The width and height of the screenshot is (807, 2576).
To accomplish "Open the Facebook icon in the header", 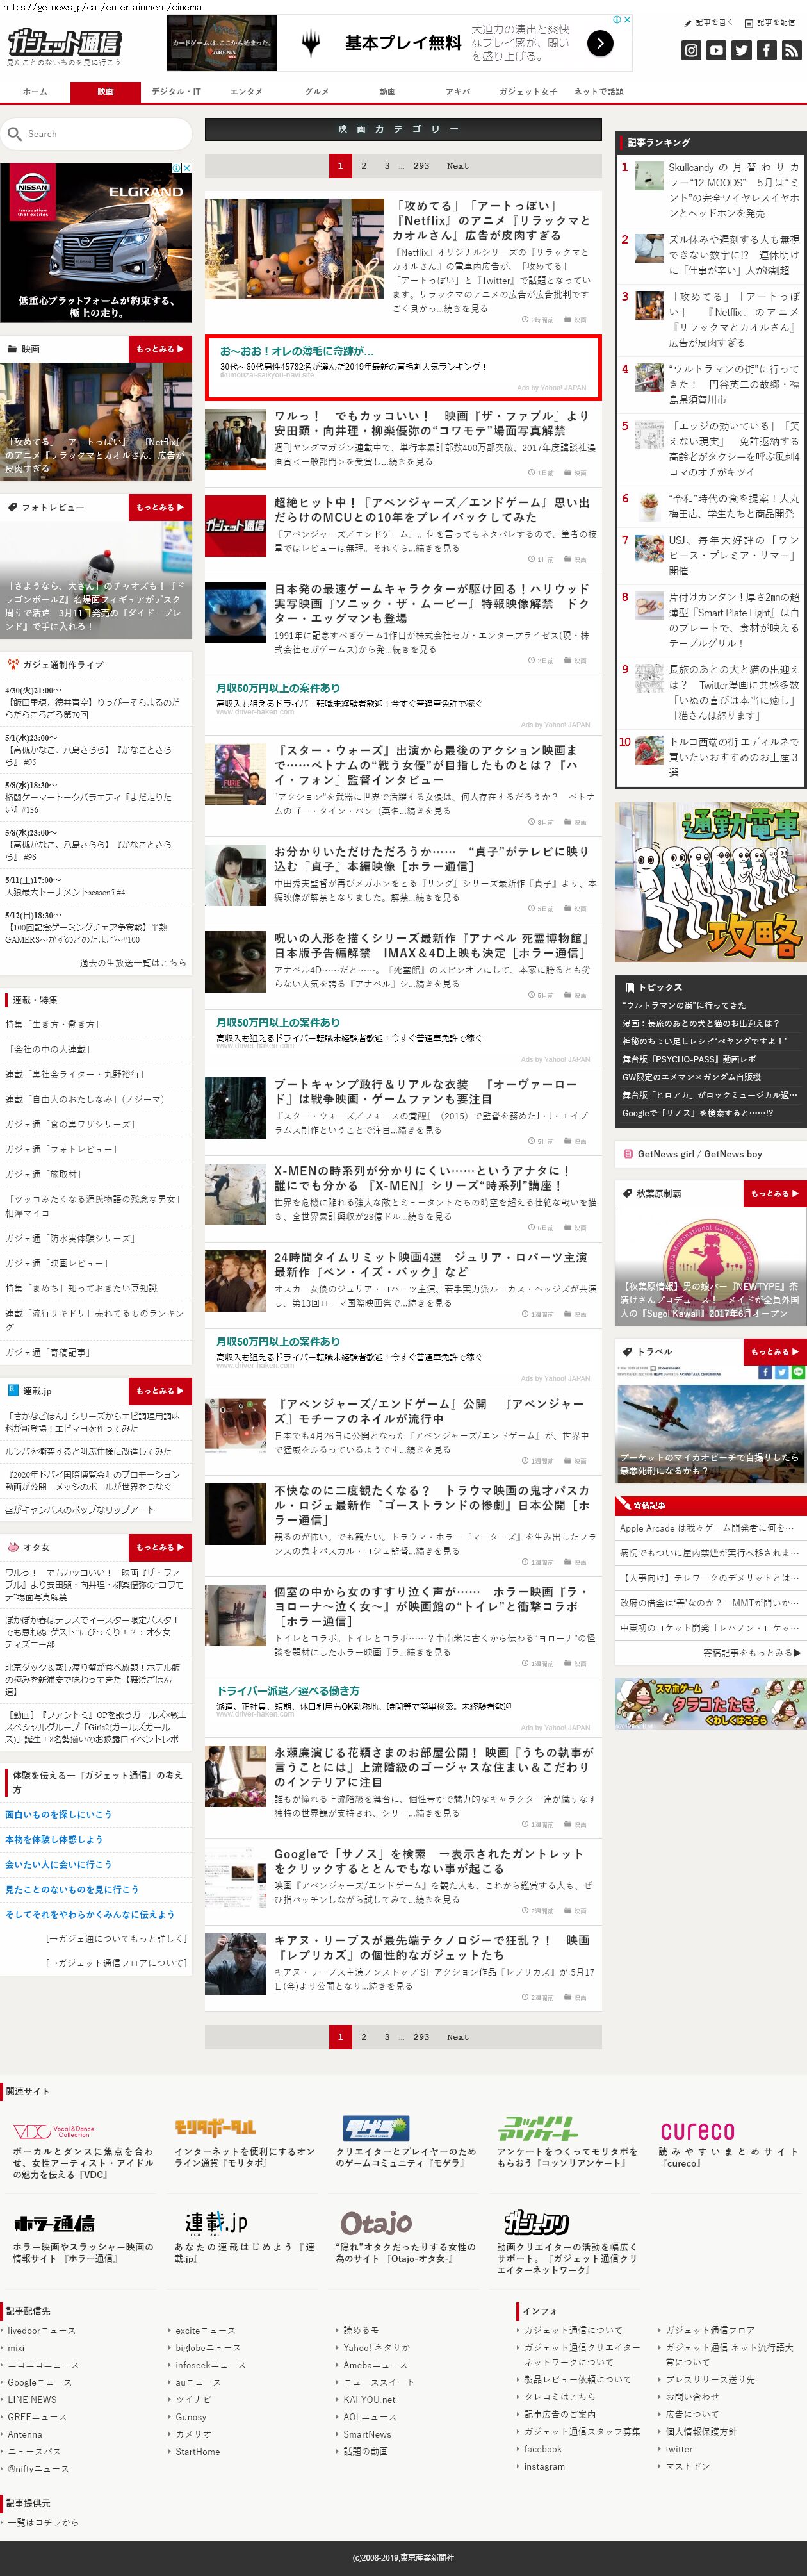I will pyautogui.click(x=766, y=50).
